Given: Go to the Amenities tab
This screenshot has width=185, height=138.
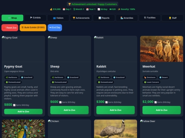Looking at the screenshot, I should (x=127, y=18).
